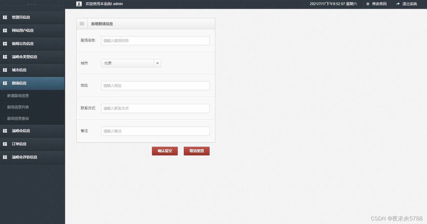Click the 联系方式 input field
This screenshot has width=427, height=224.
coord(155,108)
